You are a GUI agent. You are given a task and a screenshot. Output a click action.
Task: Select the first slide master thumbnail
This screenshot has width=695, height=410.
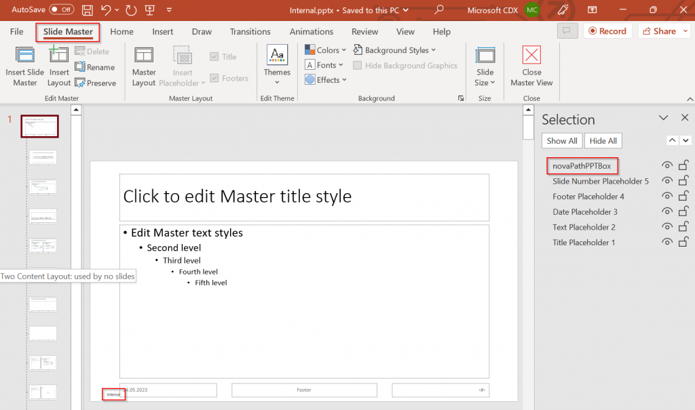[x=40, y=126]
